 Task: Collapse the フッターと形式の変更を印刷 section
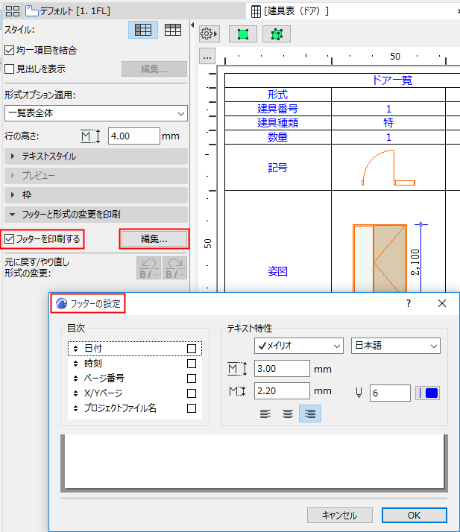click(96, 215)
